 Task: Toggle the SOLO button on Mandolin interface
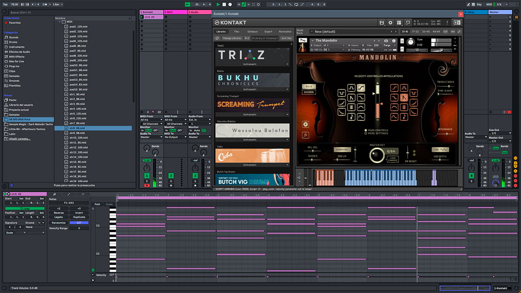click(x=309, y=87)
